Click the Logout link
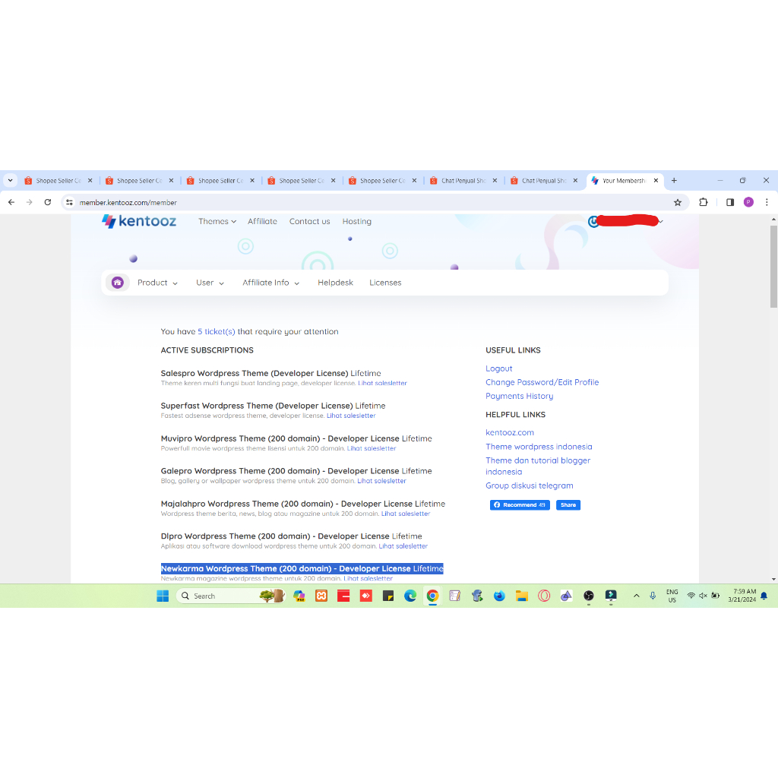Image resolution: width=778 pixels, height=778 pixels. tap(498, 368)
